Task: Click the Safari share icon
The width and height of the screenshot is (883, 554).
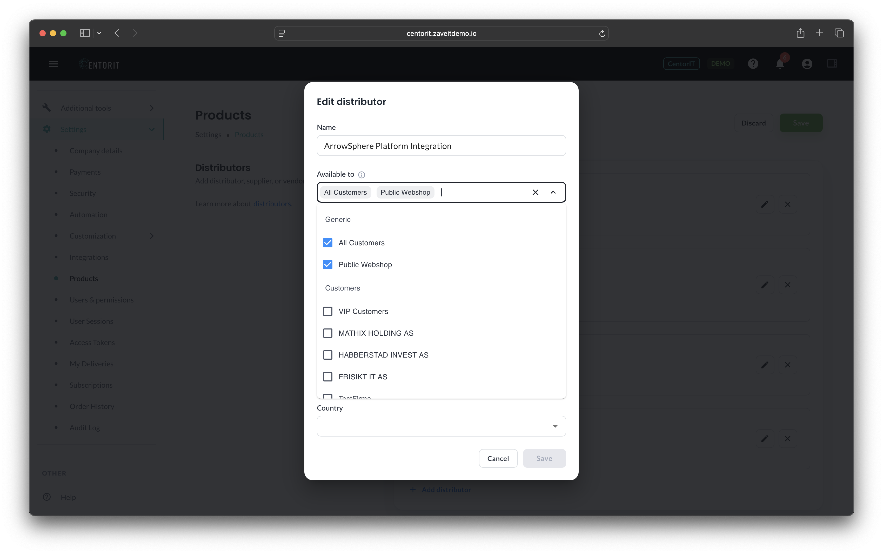Action: click(x=800, y=33)
